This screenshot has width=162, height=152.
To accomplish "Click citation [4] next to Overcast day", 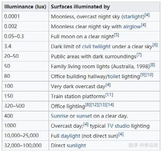I will (x=86, y=124).
